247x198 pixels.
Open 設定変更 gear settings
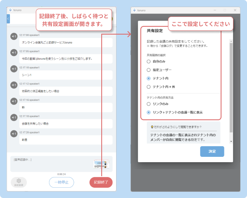click(19, 182)
